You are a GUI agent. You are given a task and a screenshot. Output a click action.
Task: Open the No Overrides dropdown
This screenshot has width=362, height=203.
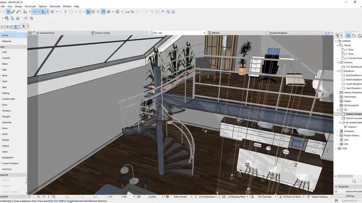[265, 197]
